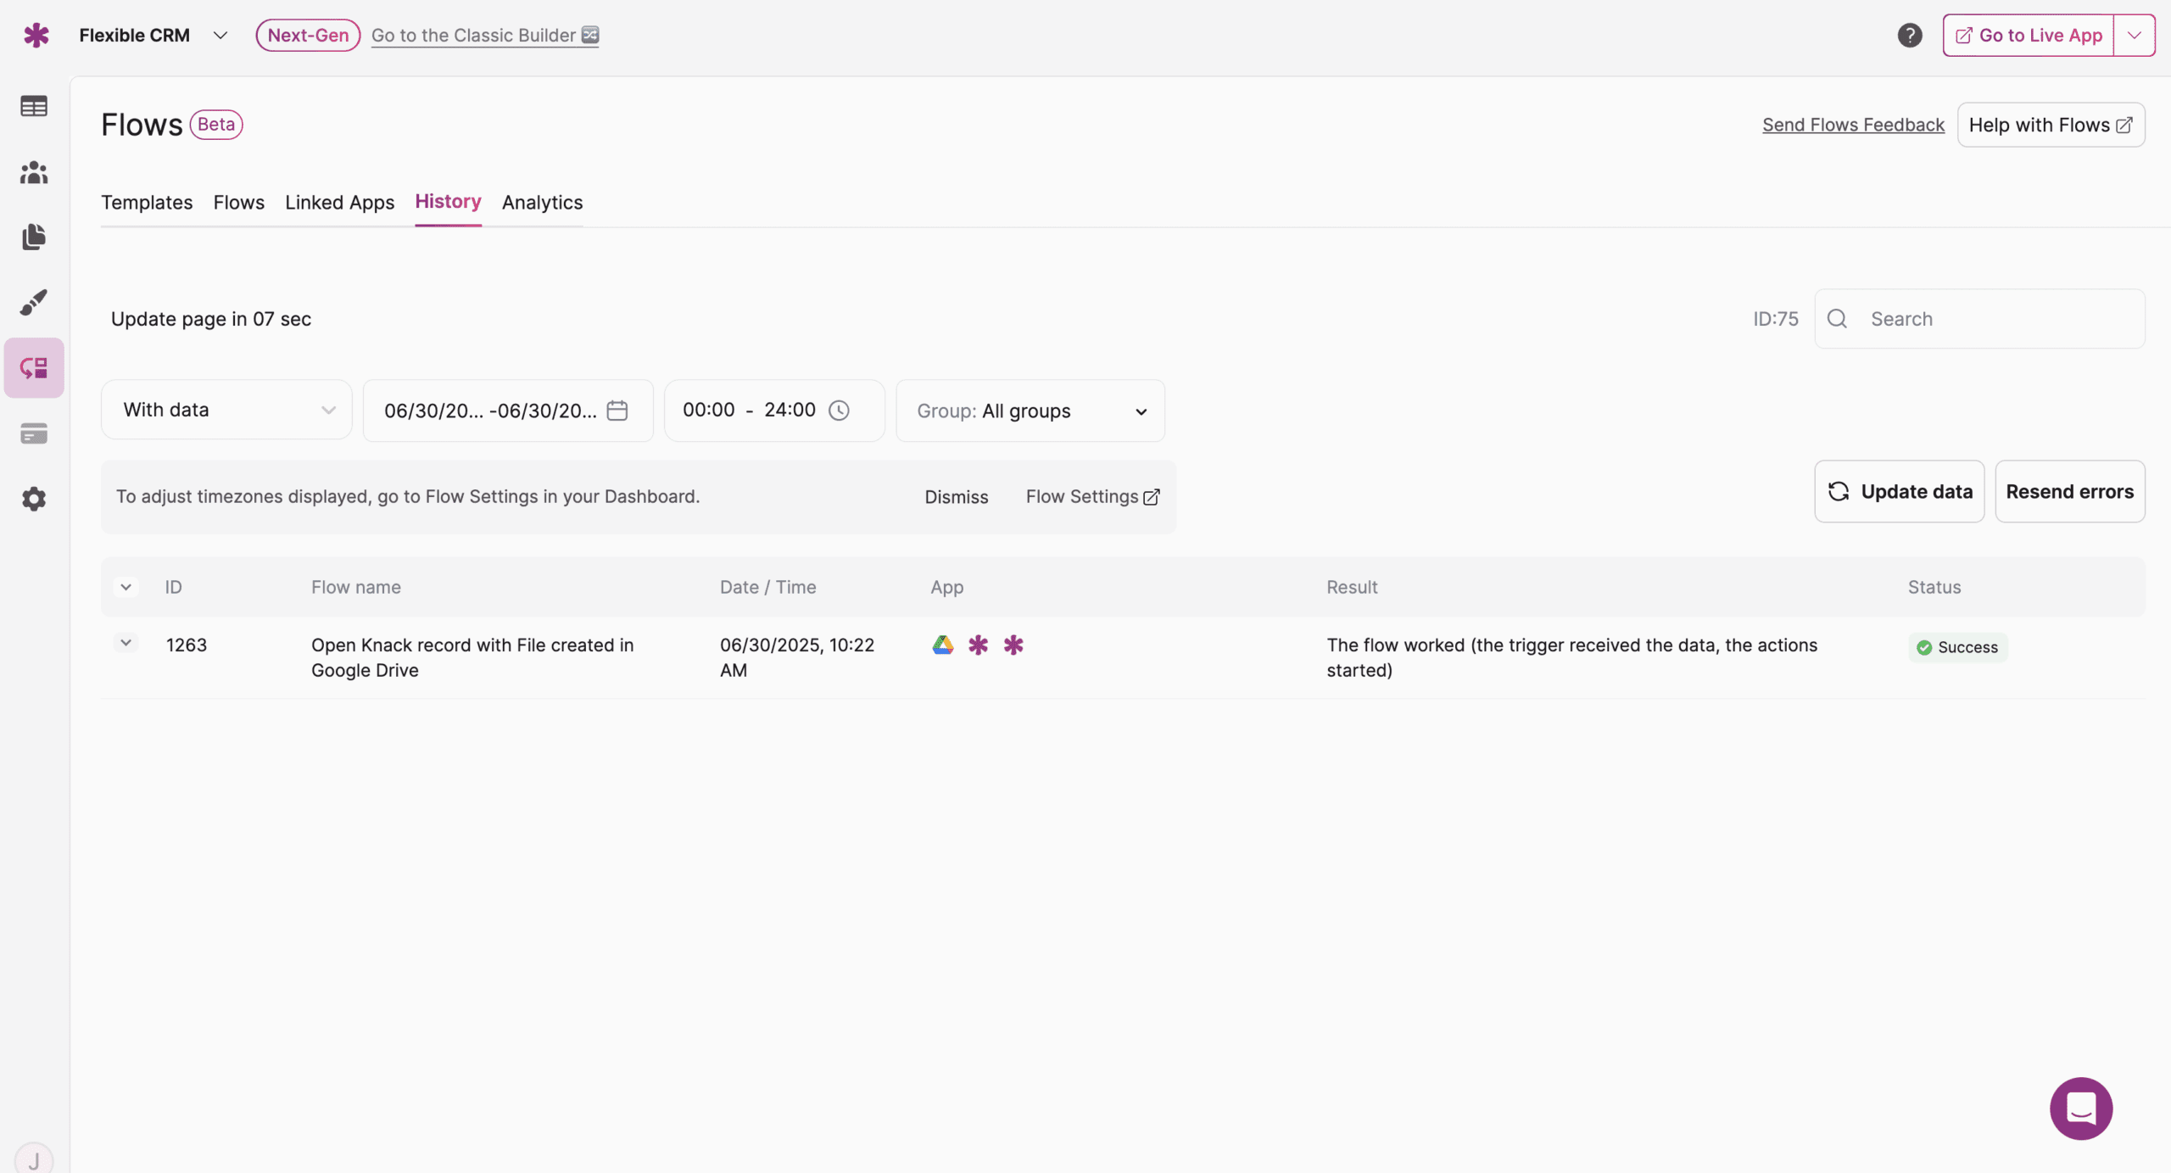The width and height of the screenshot is (2171, 1173).
Task: Open the chat support bubble
Action: point(2080,1108)
